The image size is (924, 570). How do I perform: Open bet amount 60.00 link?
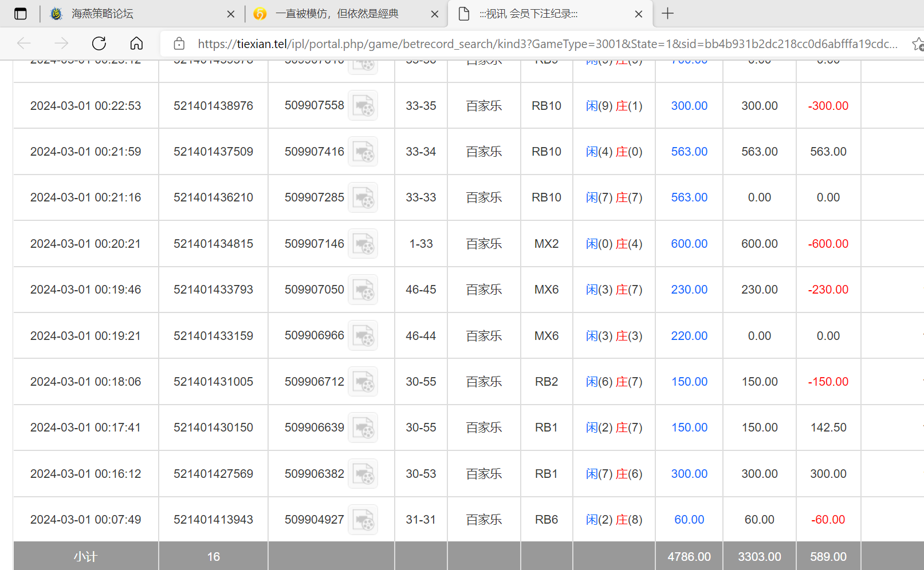[689, 520]
